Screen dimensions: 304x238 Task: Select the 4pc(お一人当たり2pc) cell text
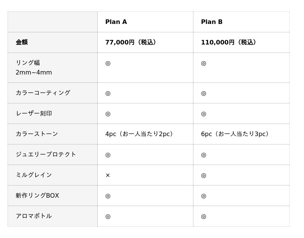coord(139,134)
